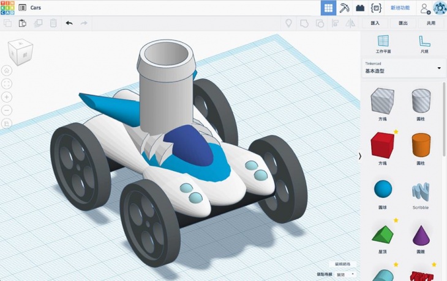Open the design list icon beside Cars
This screenshot has width=447, height=281.
pyautogui.click(x=23, y=8)
